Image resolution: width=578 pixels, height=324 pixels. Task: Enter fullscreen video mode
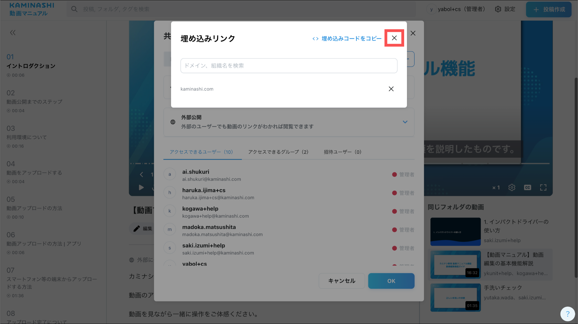click(x=543, y=187)
